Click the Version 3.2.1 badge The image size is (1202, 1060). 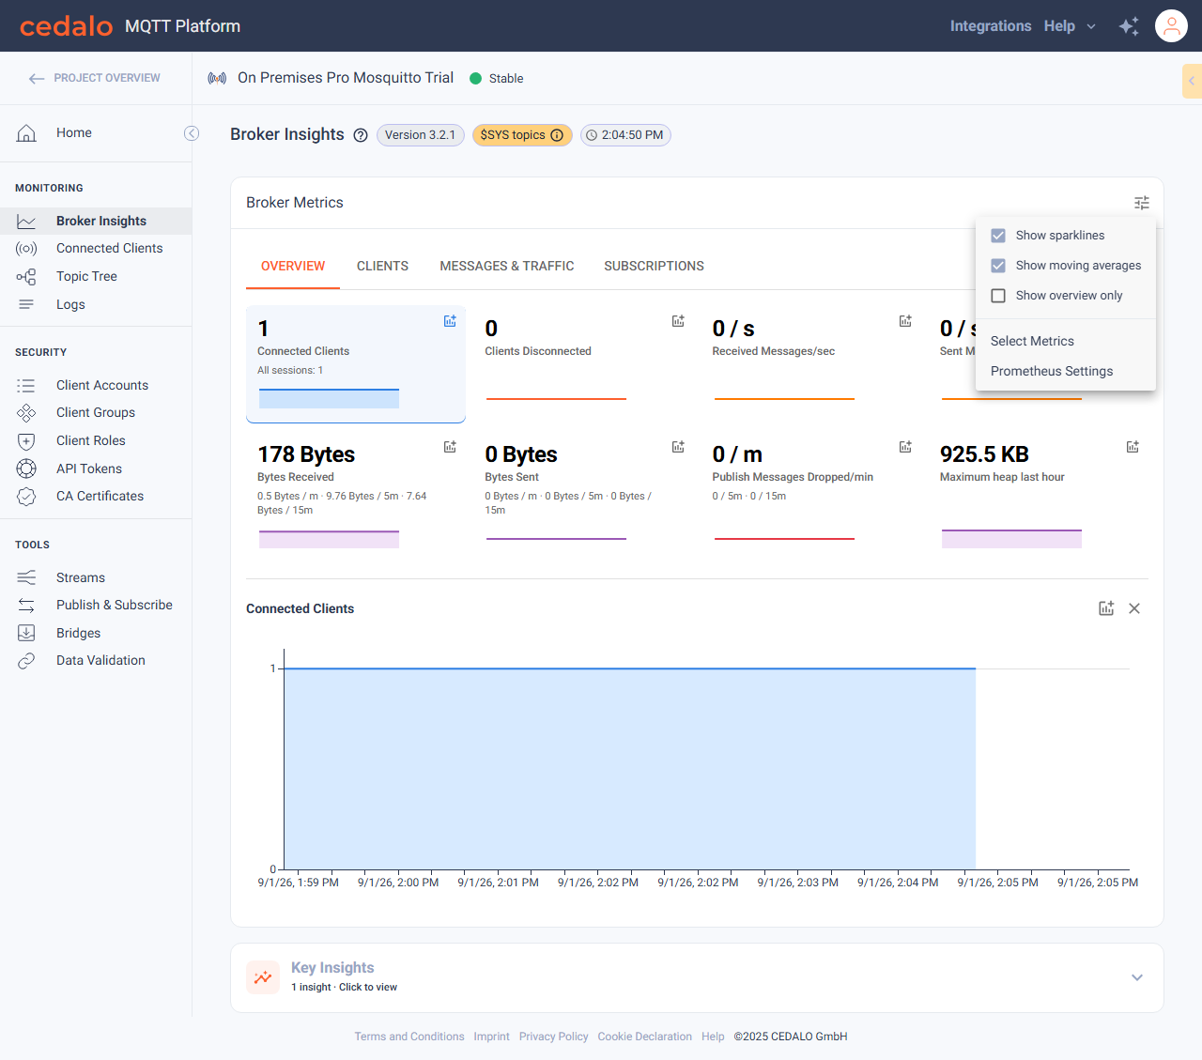[x=420, y=135]
